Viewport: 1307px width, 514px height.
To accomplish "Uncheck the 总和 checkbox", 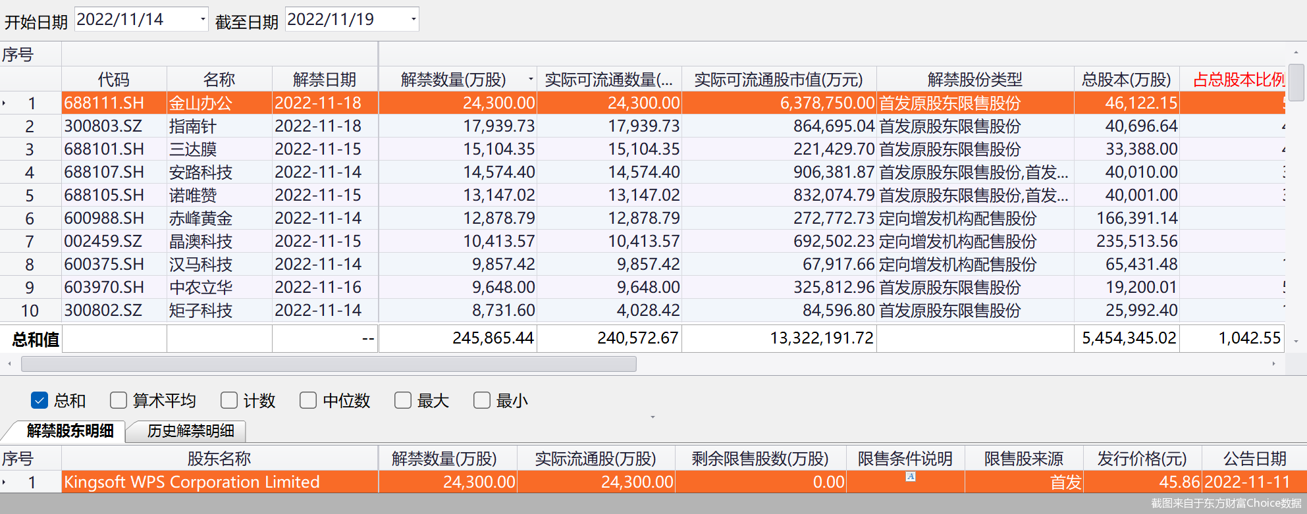I will (40, 400).
